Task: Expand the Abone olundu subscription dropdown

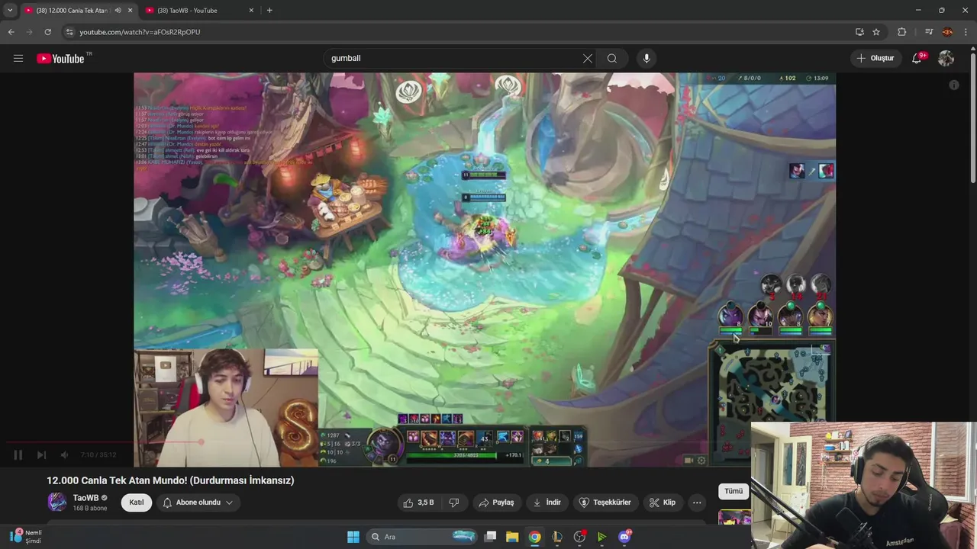Action: pyautogui.click(x=198, y=502)
